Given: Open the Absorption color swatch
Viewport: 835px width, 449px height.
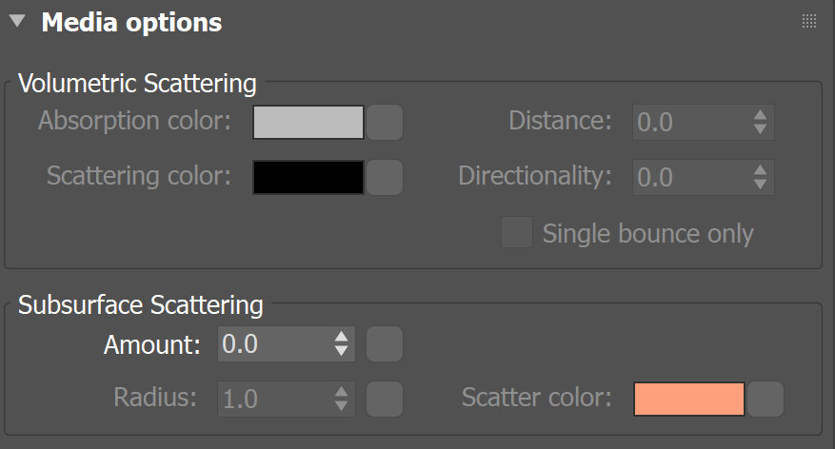Looking at the screenshot, I should (308, 122).
